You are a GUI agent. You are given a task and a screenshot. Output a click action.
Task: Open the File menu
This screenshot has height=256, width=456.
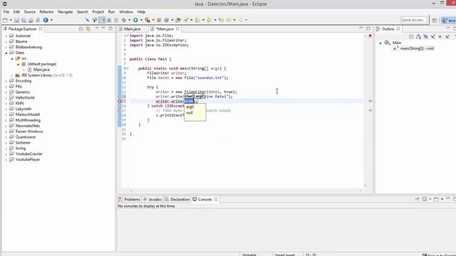(x=6, y=12)
